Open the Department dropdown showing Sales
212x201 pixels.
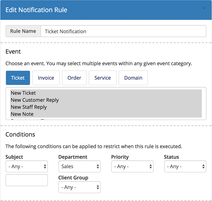point(79,167)
